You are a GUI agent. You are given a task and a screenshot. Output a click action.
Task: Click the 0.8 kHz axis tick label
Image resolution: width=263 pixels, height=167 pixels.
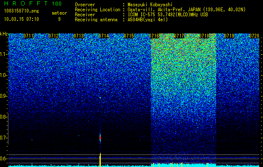[x=3, y=117]
